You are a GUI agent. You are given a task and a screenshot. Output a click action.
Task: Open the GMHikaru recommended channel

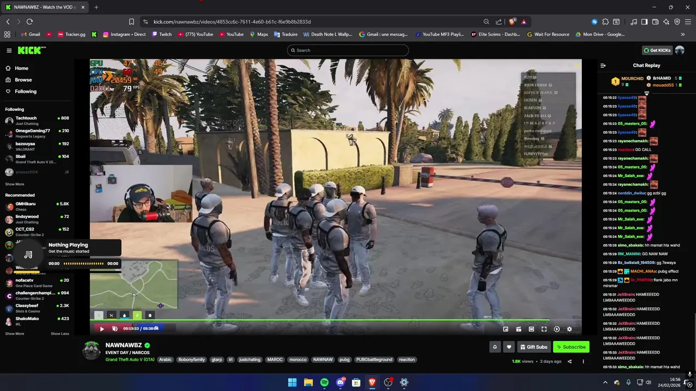tap(37, 206)
